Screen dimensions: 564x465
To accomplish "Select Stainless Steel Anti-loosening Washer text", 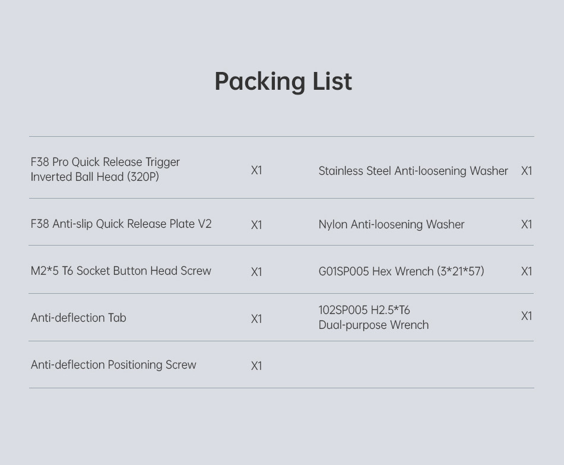I will click(413, 171).
